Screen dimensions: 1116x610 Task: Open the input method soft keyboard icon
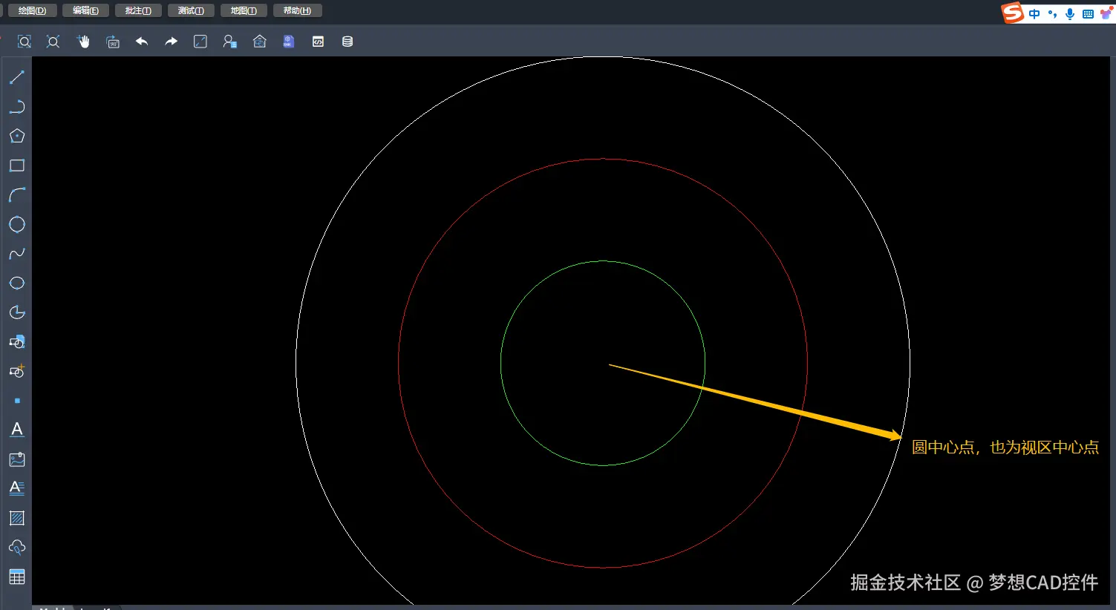click(1088, 14)
